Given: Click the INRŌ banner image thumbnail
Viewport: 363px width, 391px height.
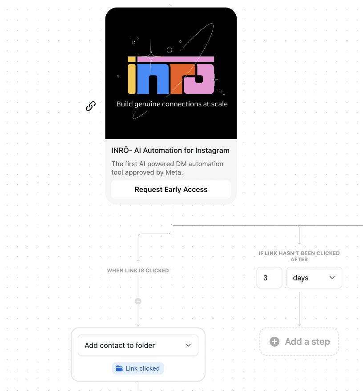Looking at the screenshot, I should coord(171,73).
